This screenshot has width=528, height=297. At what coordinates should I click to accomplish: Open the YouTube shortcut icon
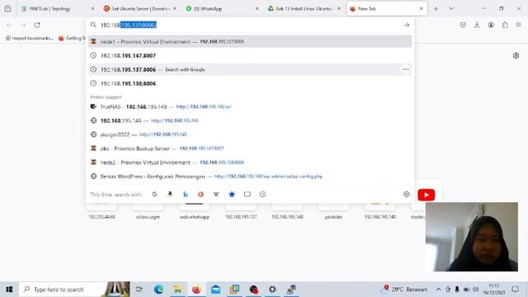click(427, 195)
